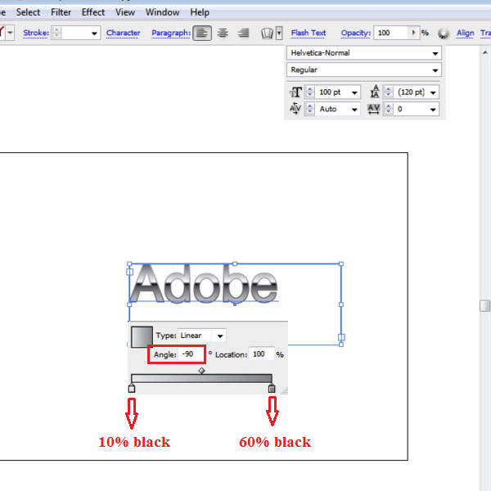491x491 pixels.
Task: Click the gradient Location field
Action: (x=262, y=354)
